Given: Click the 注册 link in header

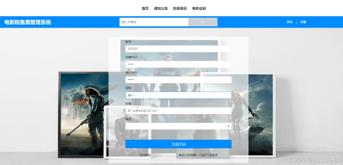Looking at the screenshot, I should 303,22.
